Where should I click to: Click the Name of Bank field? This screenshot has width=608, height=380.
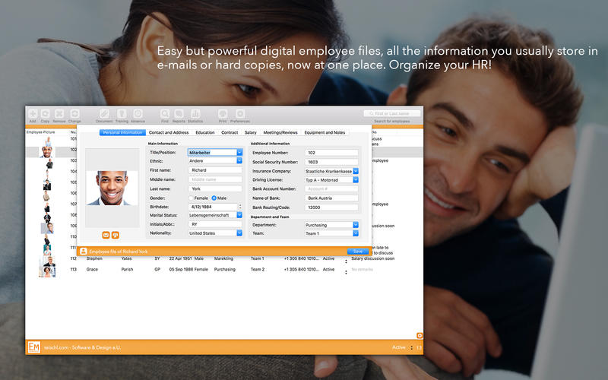[x=331, y=198]
